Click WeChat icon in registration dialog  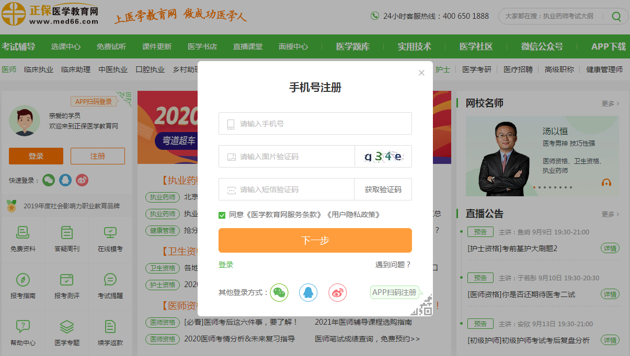(x=279, y=292)
